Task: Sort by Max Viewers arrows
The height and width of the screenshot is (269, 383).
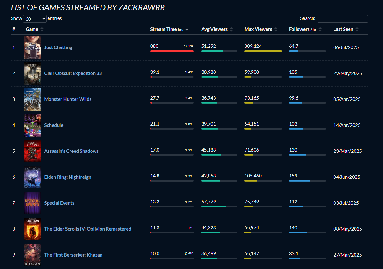Action: coord(276,29)
